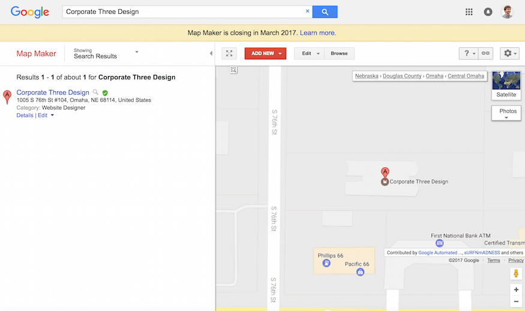Image resolution: width=525 pixels, height=311 pixels.
Task: Click the Website Designer category text
Action: tap(64, 108)
